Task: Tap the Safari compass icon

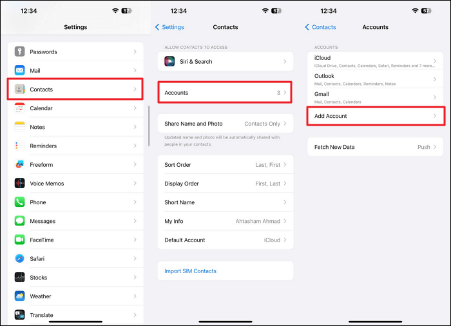Action: [19, 258]
